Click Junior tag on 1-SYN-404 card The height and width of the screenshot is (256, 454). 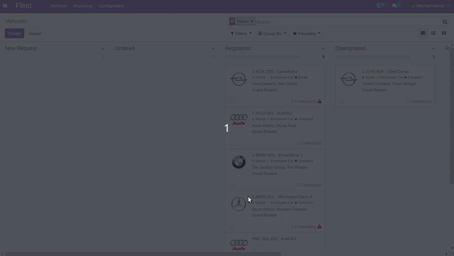tap(369, 77)
